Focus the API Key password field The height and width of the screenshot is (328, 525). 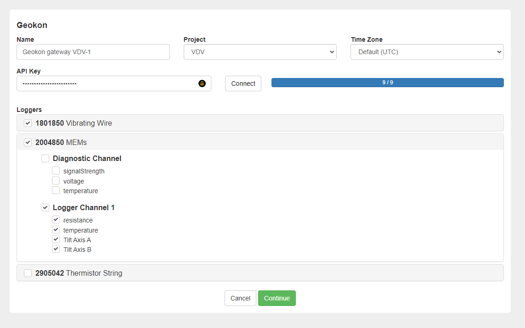[x=114, y=83]
